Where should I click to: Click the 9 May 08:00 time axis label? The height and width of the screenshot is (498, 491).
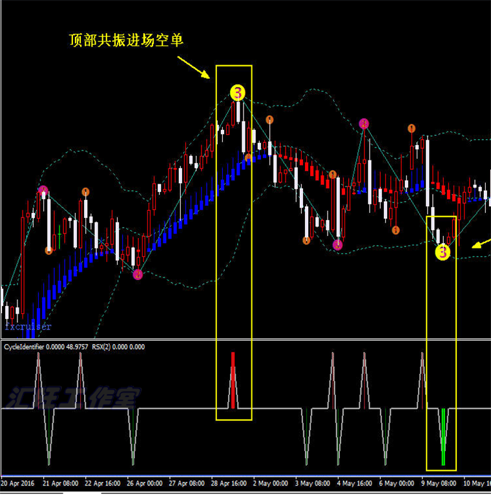[x=439, y=483]
